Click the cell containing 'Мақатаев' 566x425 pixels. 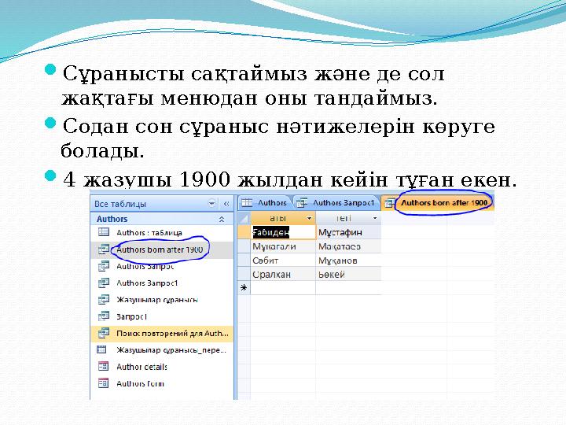348,246
